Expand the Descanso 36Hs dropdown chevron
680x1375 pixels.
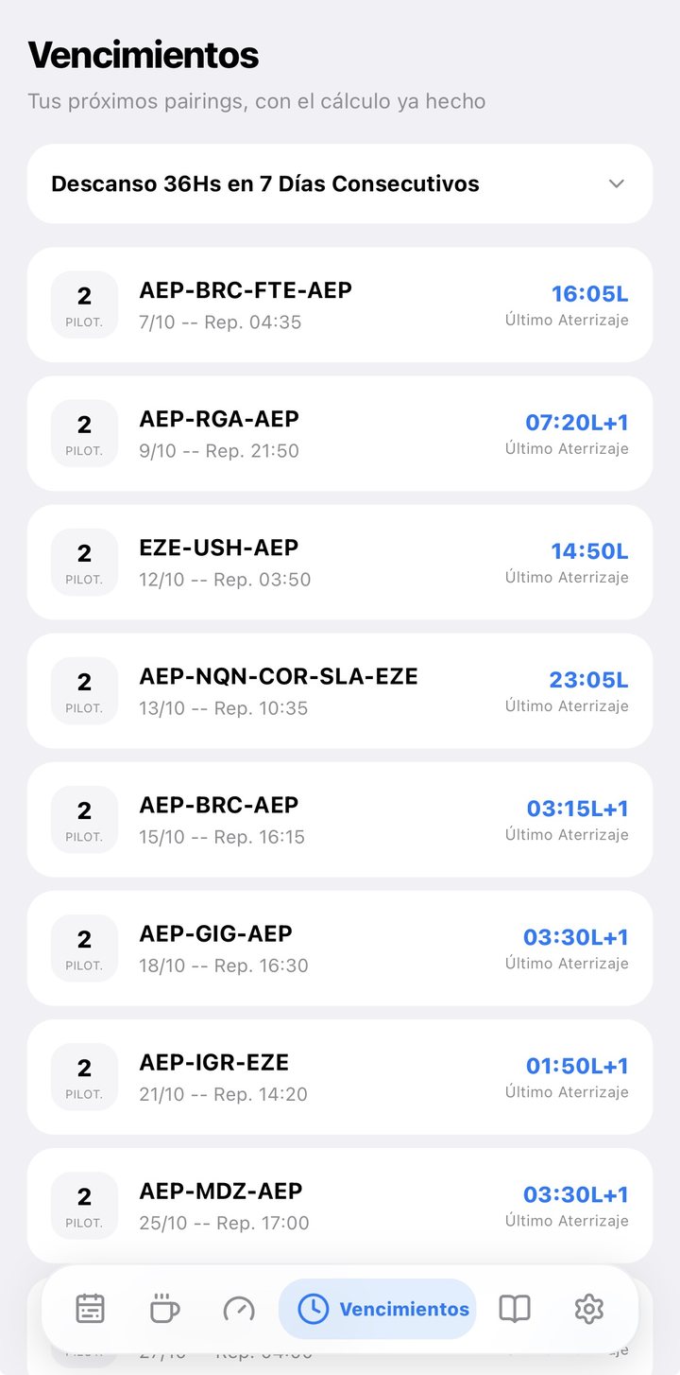[x=617, y=183]
